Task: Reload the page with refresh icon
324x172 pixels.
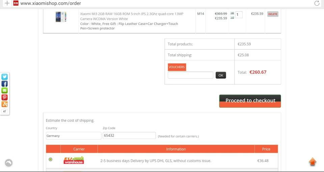Action: tap(317, 3)
